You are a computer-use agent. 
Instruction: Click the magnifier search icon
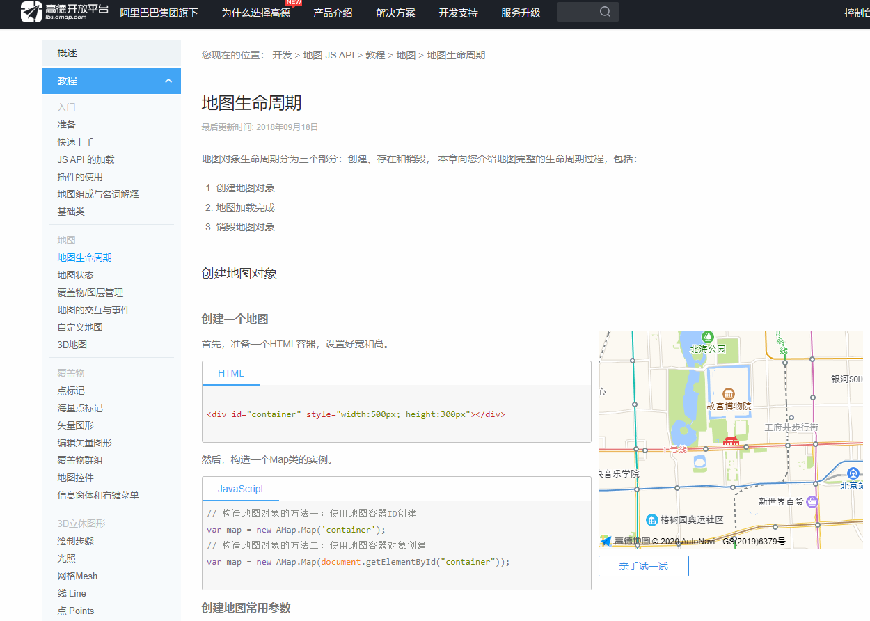click(x=605, y=12)
